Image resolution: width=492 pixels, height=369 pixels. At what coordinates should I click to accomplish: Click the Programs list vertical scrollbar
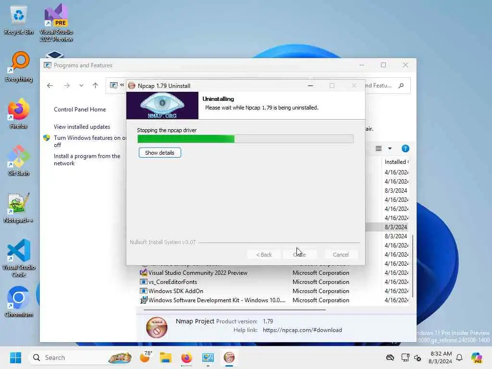tap(413, 266)
